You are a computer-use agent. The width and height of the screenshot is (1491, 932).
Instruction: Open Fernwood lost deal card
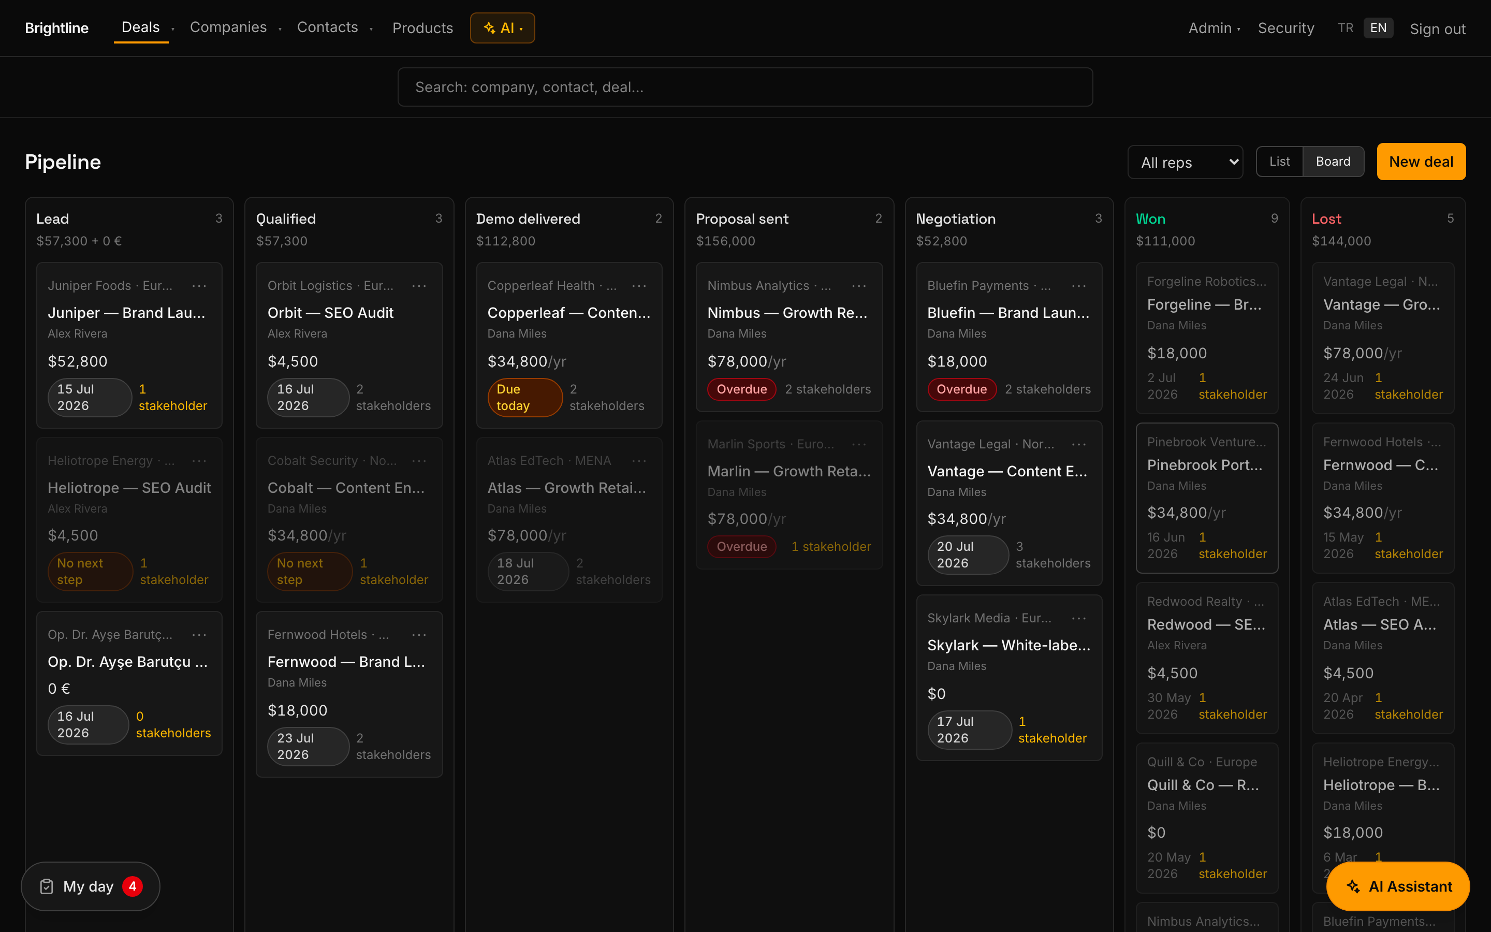pos(1383,498)
